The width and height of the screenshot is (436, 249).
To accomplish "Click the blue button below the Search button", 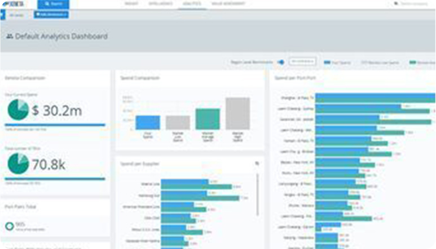I will [51, 15].
